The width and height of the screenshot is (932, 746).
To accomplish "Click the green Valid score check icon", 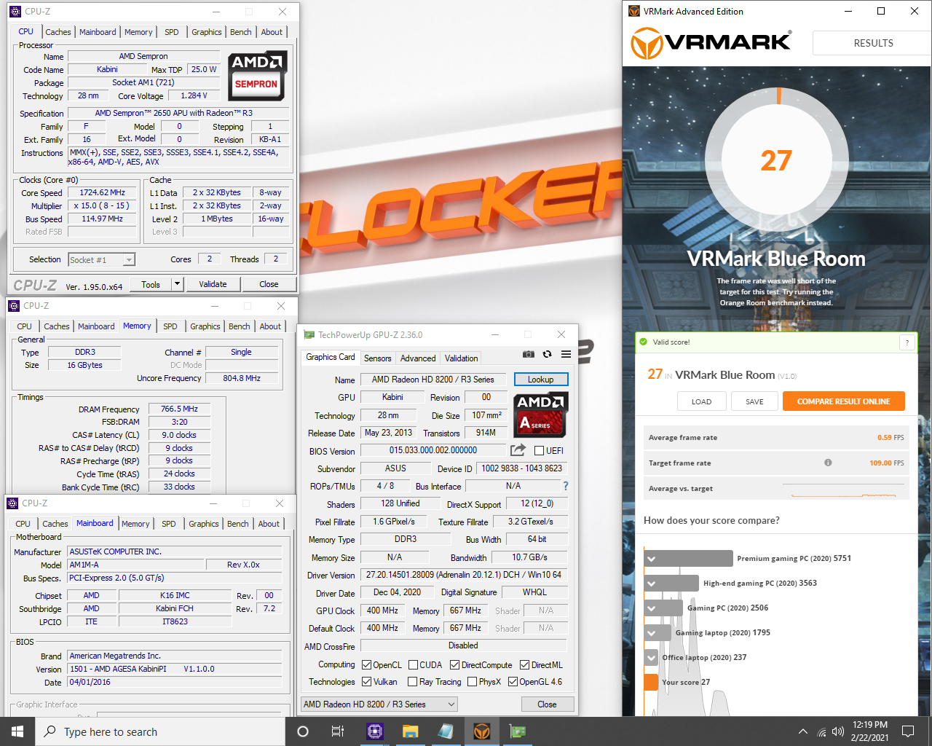I will pos(643,342).
